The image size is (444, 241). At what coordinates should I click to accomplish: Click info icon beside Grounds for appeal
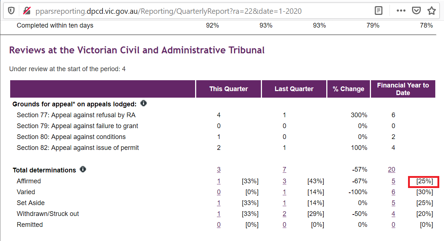click(144, 104)
